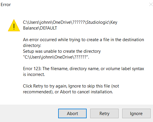The width and height of the screenshot is (153, 122).
Task: Click the 'Click Retry to try again' instruction
Action: [x=71, y=86]
